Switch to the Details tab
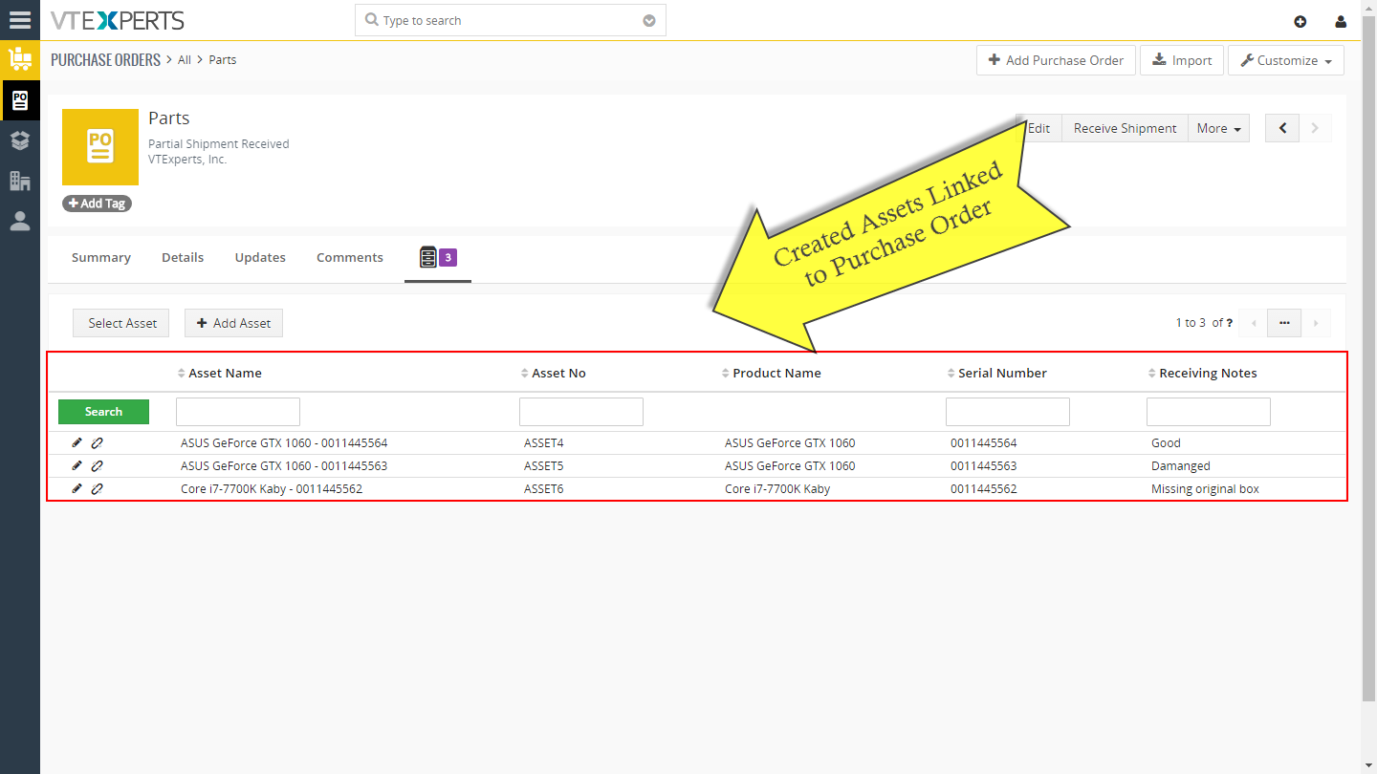The image size is (1377, 774). click(x=183, y=257)
